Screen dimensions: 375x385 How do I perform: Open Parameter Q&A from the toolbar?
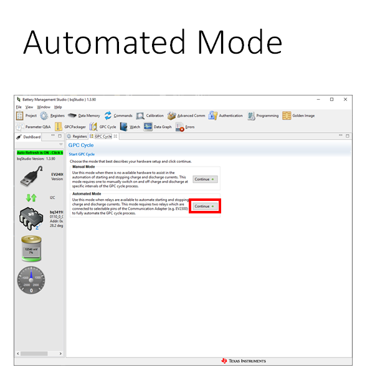tap(33, 127)
